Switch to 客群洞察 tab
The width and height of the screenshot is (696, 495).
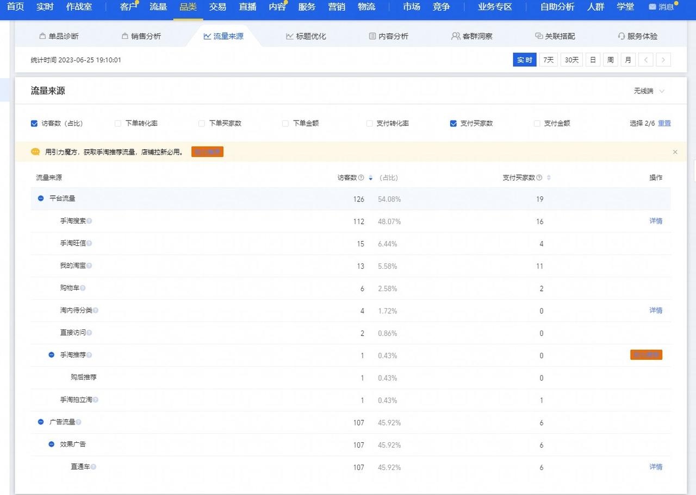pos(472,36)
